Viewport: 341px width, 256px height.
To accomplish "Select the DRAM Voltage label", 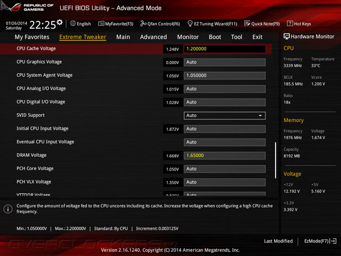I will coord(31,155).
